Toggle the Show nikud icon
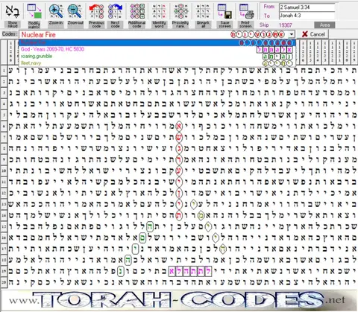The height and width of the screenshot is (312, 358). click(x=13, y=11)
